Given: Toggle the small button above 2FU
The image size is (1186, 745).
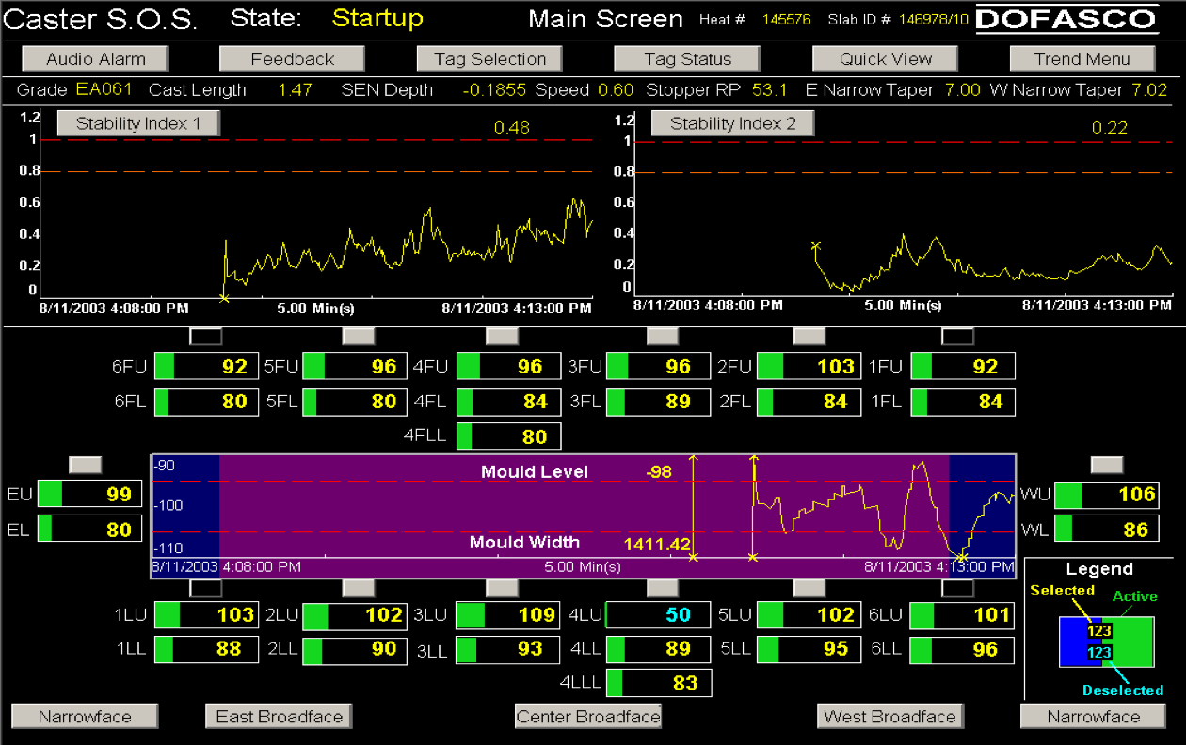Looking at the screenshot, I should click(x=809, y=336).
